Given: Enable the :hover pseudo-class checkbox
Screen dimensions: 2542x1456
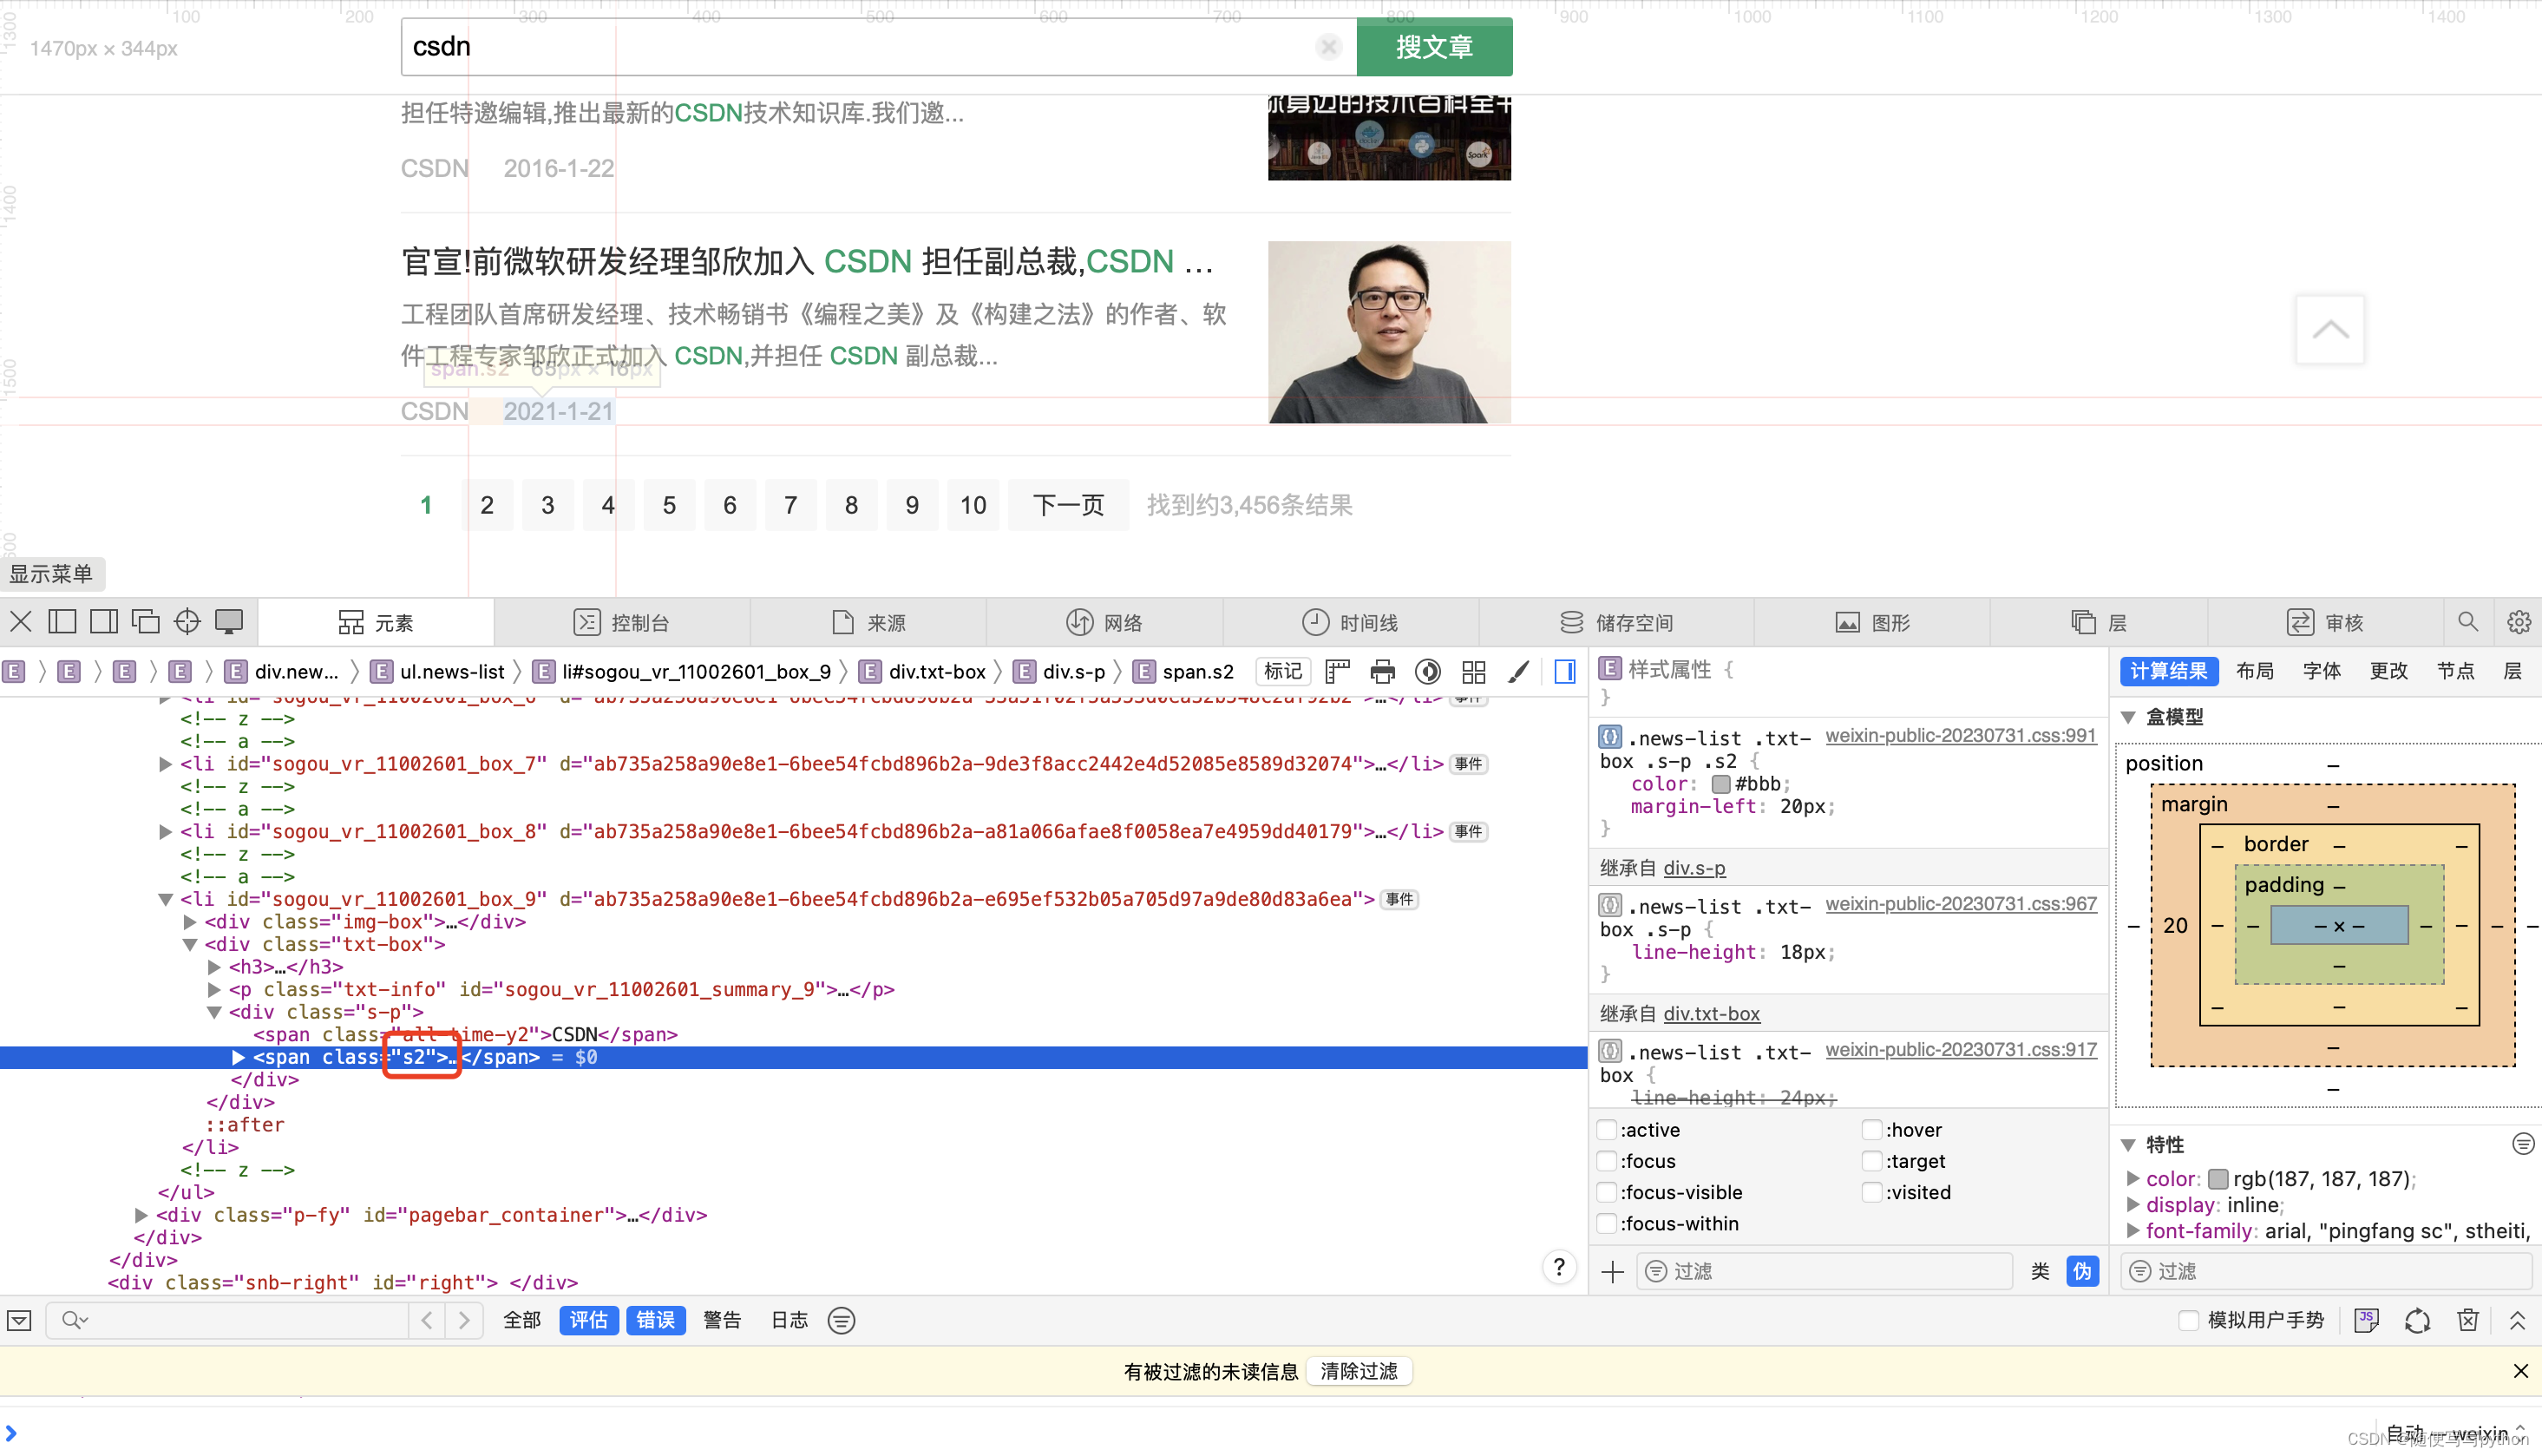Looking at the screenshot, I should tap(1871, 1130).
